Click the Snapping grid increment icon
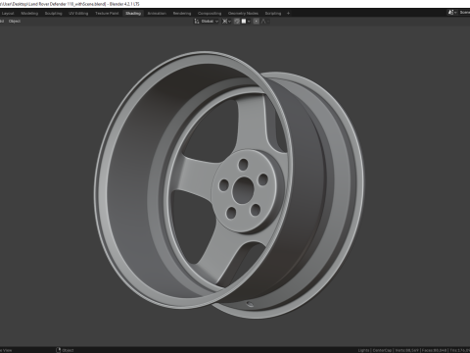 [x=244, y=22]
